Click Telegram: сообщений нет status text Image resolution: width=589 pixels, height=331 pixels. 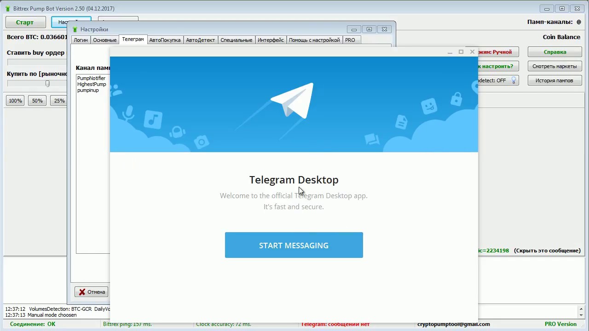pyautogui.click(x=335, y=324)
